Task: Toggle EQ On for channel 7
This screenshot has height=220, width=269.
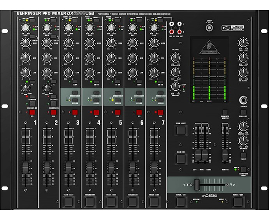Action: pos(160,82)
